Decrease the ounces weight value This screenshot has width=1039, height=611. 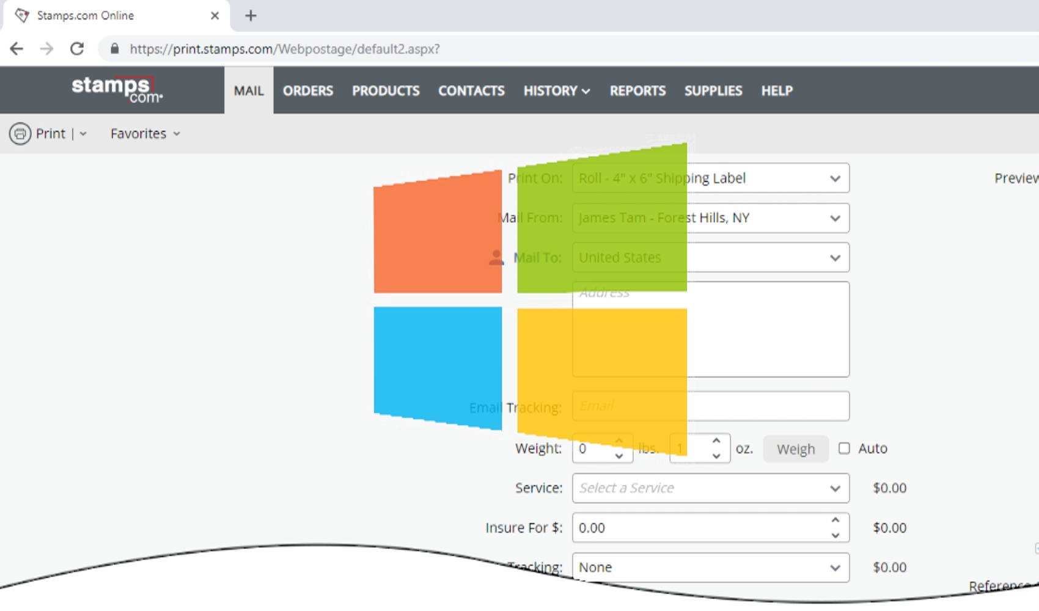click(x=716, y=456)
